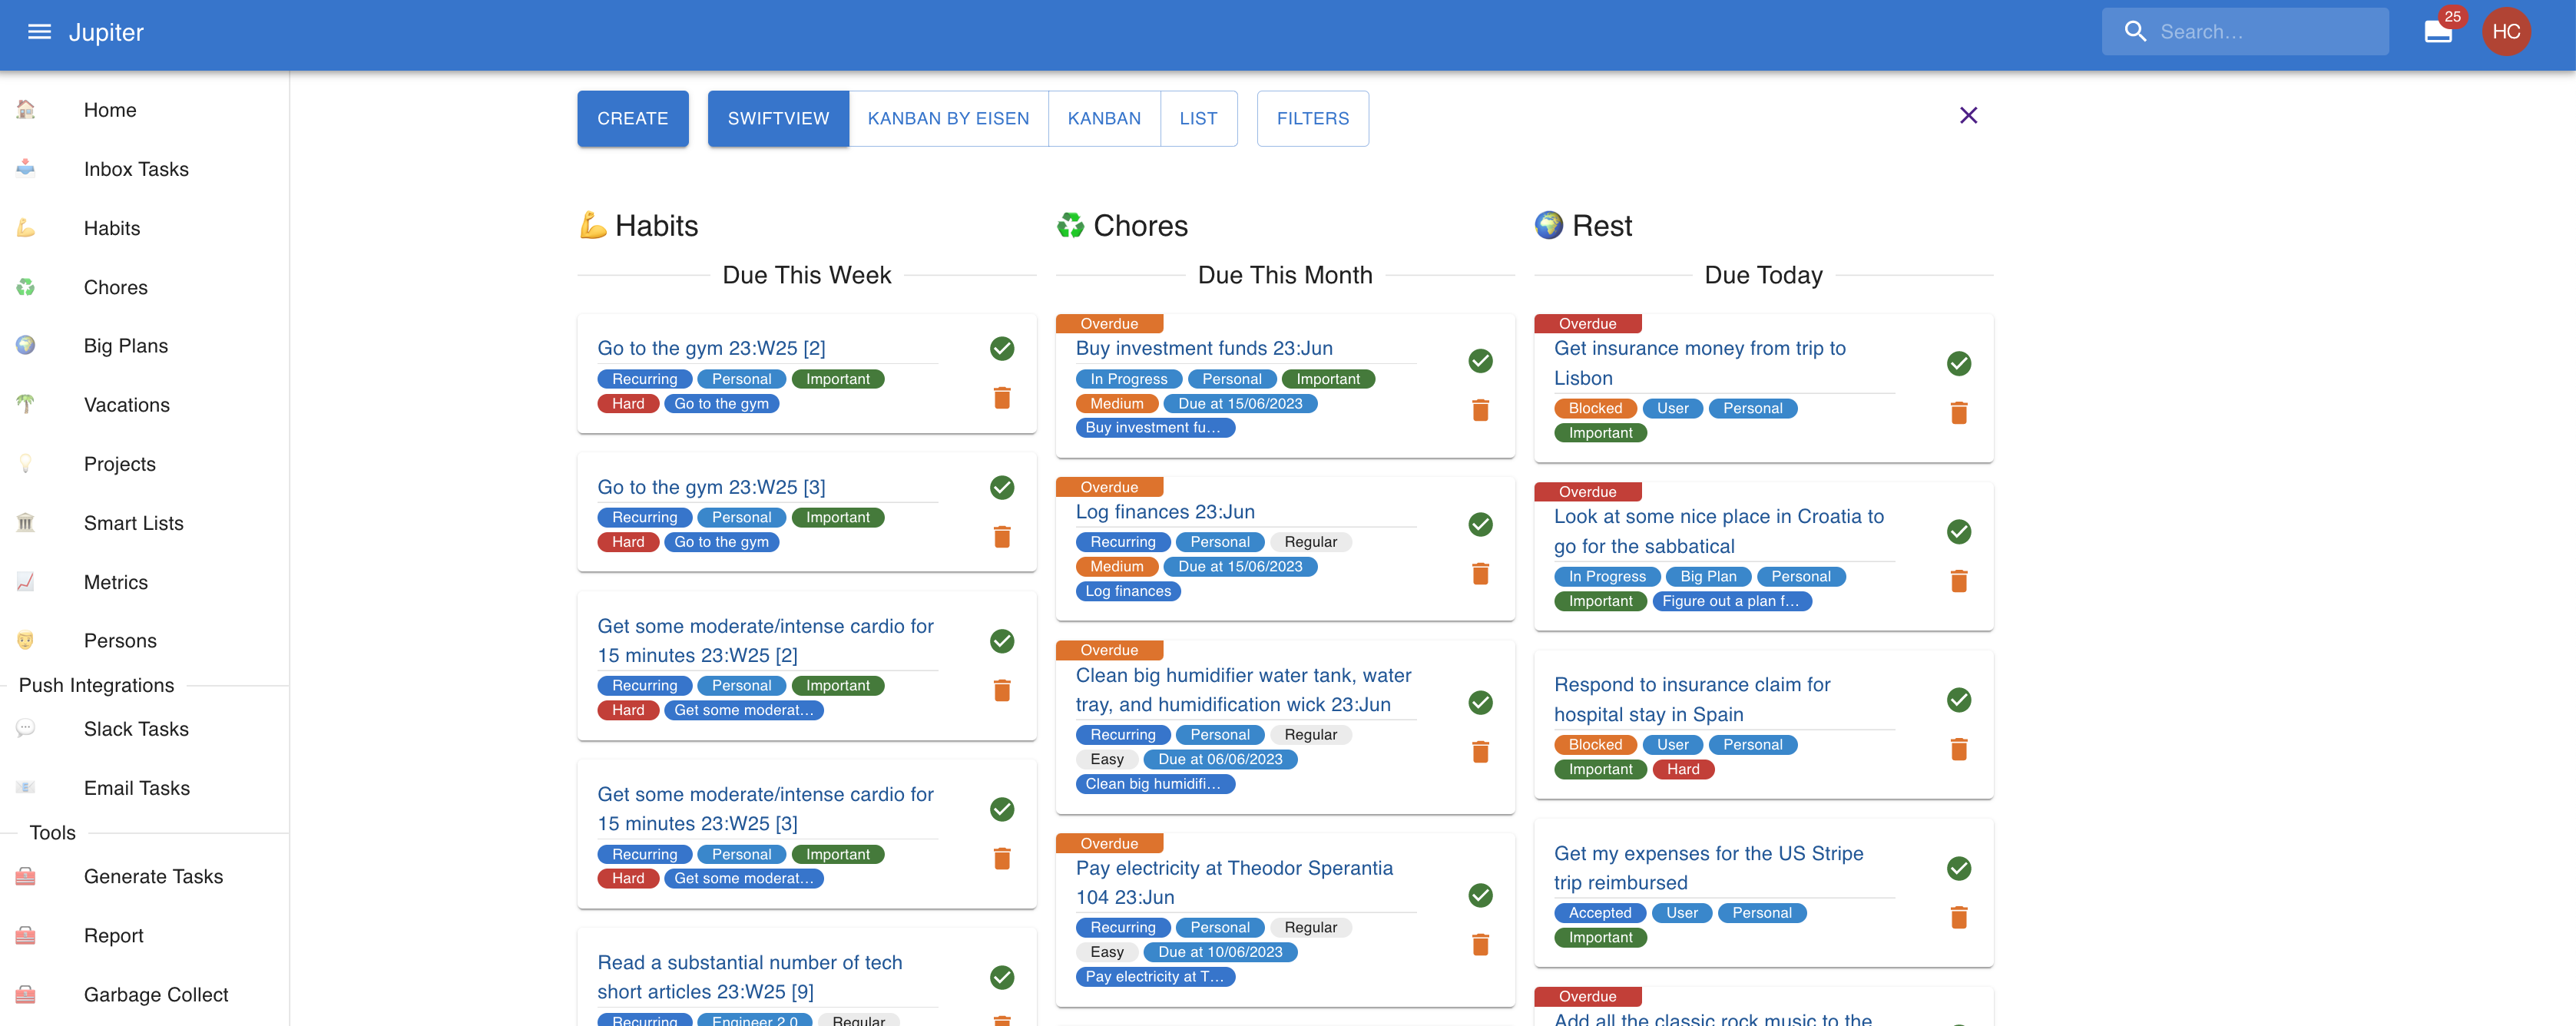Click the Metrics chart icon

pos(24,581)
